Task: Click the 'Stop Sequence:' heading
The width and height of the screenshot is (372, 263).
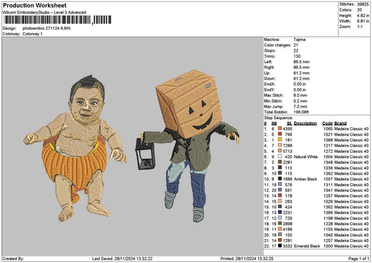Action: point(278,118)
